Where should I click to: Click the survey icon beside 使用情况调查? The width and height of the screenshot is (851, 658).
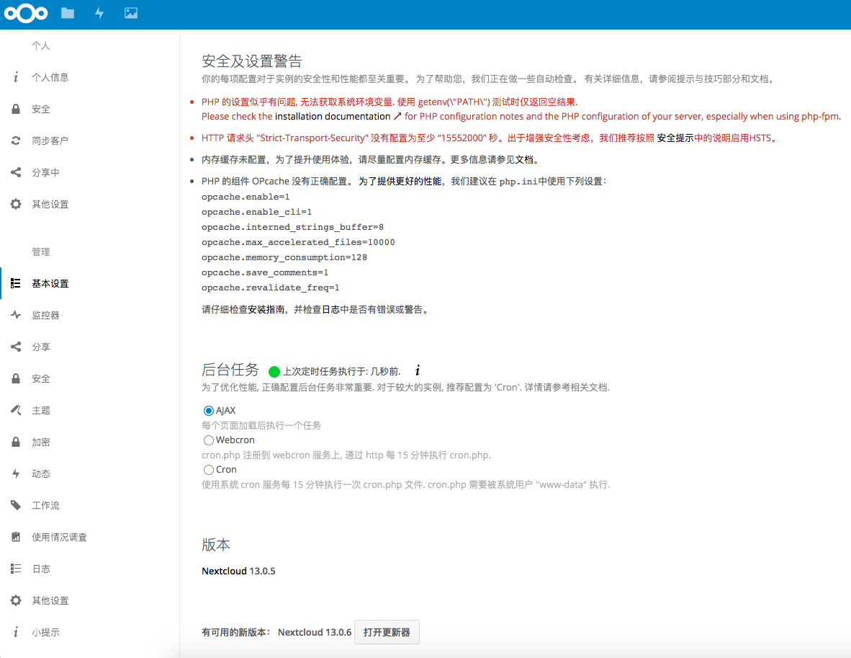coord(16,537)
